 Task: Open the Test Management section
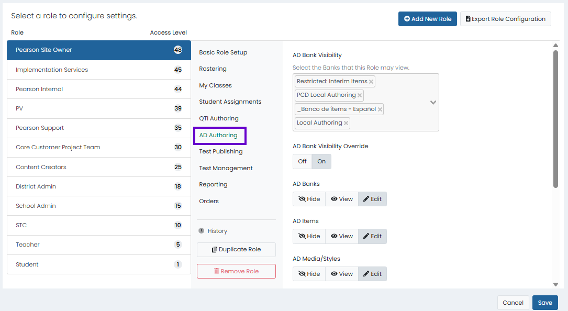click(226, 168)
